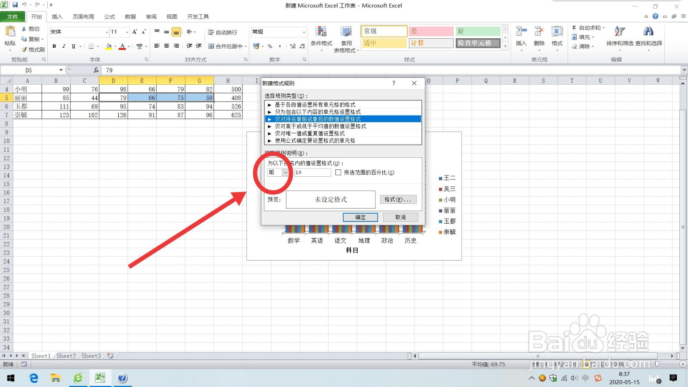This screenshot has height=387, width=688.
Task: Click the decrease indent icon
Action: pos(189,46)
